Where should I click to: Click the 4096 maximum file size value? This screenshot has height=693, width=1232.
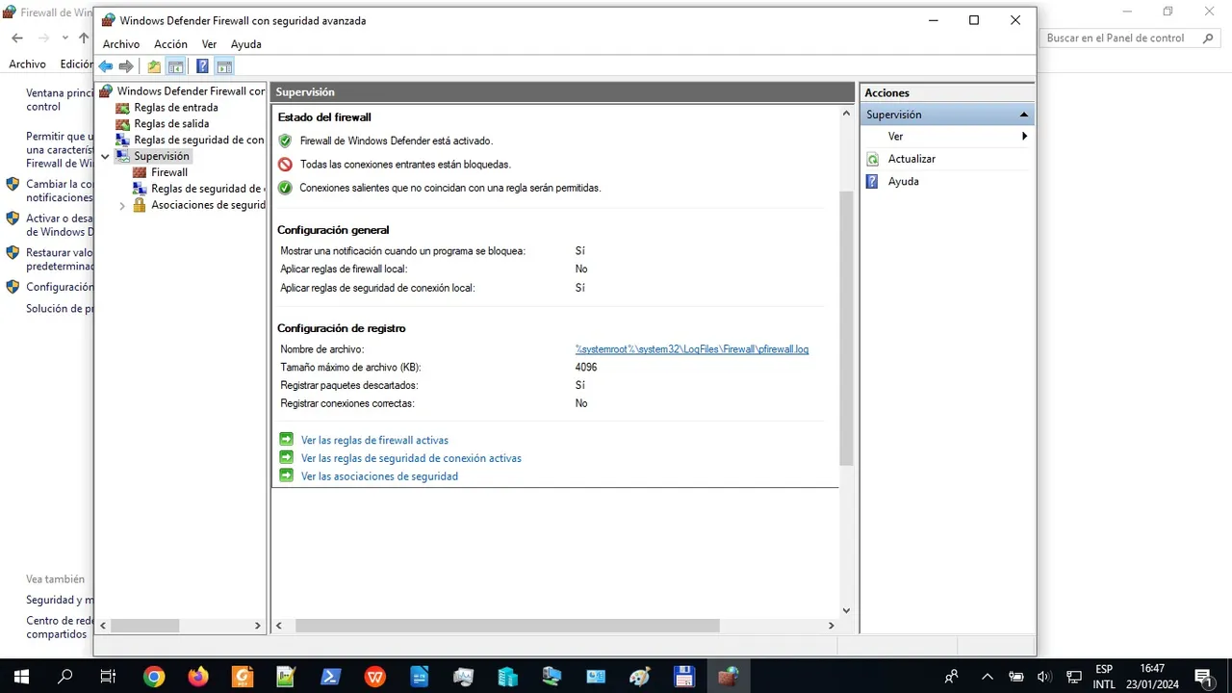tap(586, 368)
